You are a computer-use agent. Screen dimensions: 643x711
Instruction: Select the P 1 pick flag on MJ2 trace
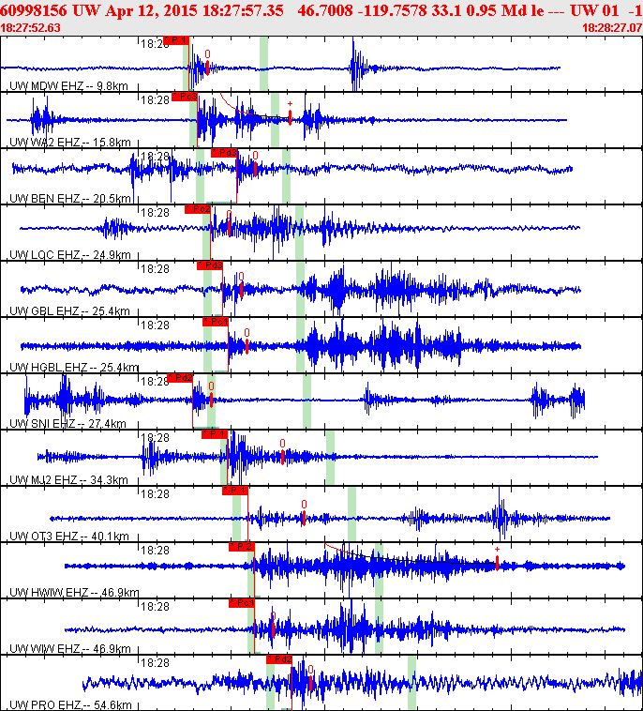(x=215, y=434)
